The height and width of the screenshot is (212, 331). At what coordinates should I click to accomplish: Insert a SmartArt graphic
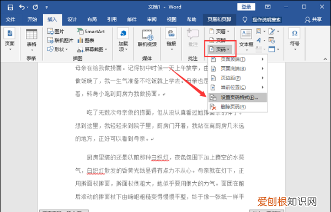[91, 31]
